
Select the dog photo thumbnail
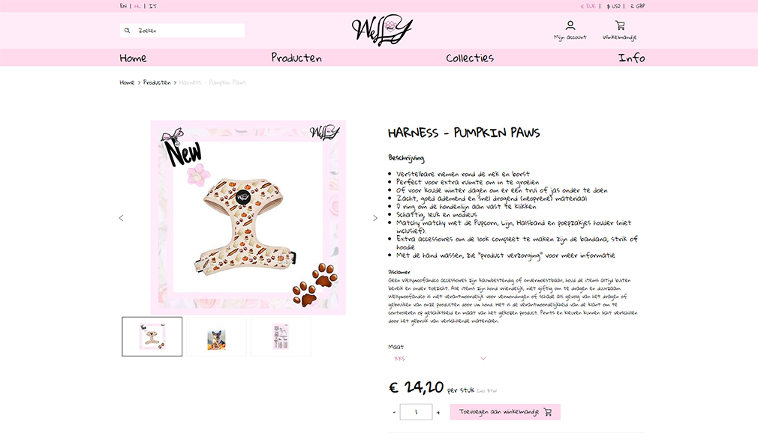(x=217, y=337)
